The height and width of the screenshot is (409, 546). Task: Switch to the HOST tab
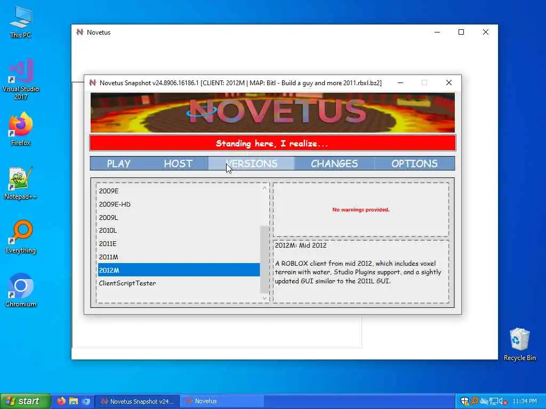178,163
